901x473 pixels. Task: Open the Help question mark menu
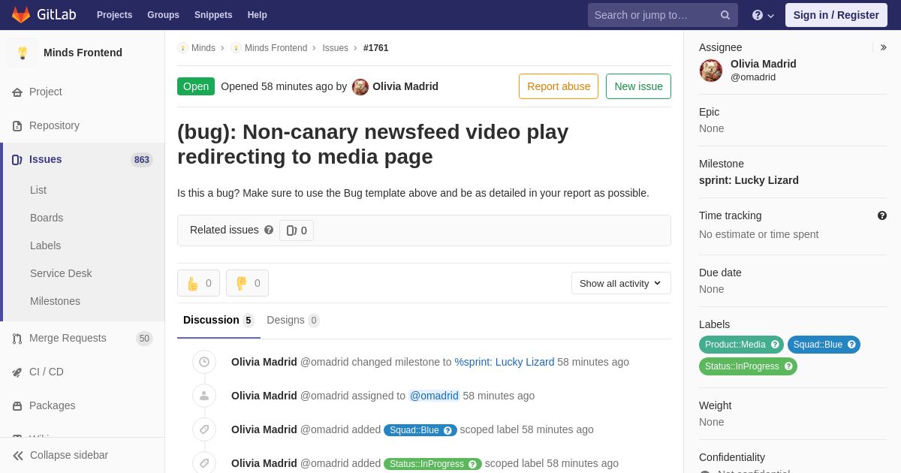[x=763, y=15]
